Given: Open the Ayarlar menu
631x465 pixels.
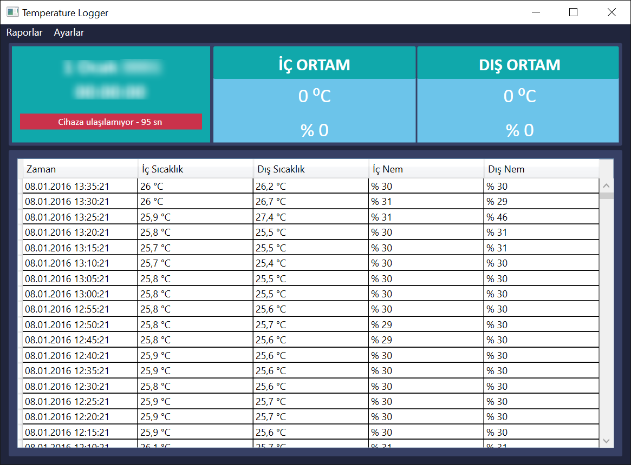Looking at the screenshot, I should (69, 32).
